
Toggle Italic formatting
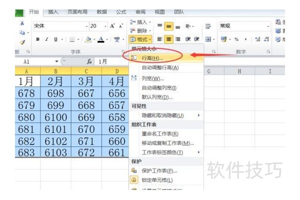46,39
